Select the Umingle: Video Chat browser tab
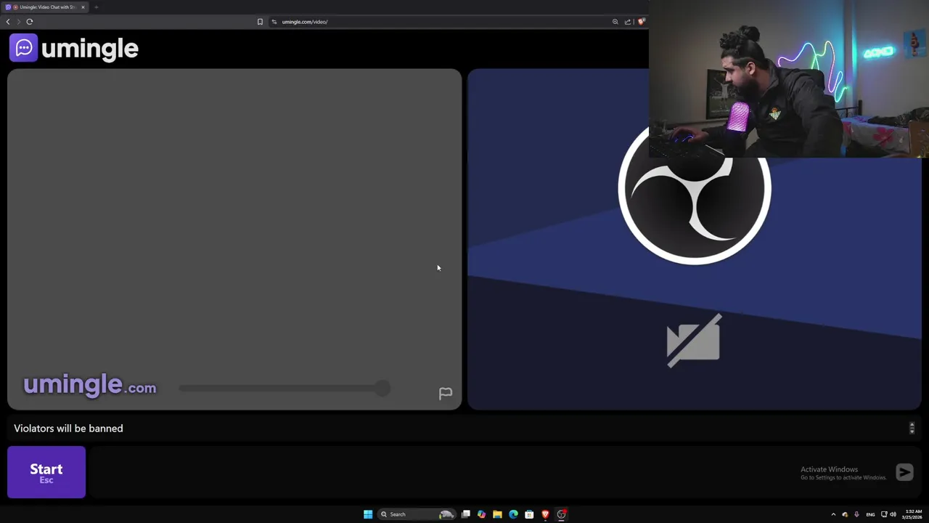The image size is (929, 523). [x=45, y=7]
